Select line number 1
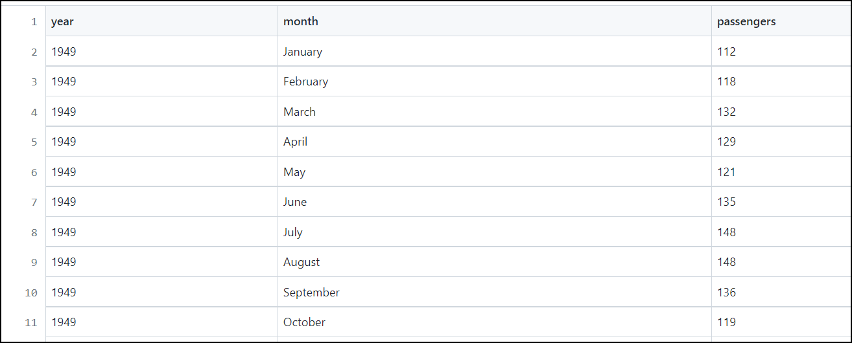The image size is (852, 343). pyautogui.click(x=34, y=22)
